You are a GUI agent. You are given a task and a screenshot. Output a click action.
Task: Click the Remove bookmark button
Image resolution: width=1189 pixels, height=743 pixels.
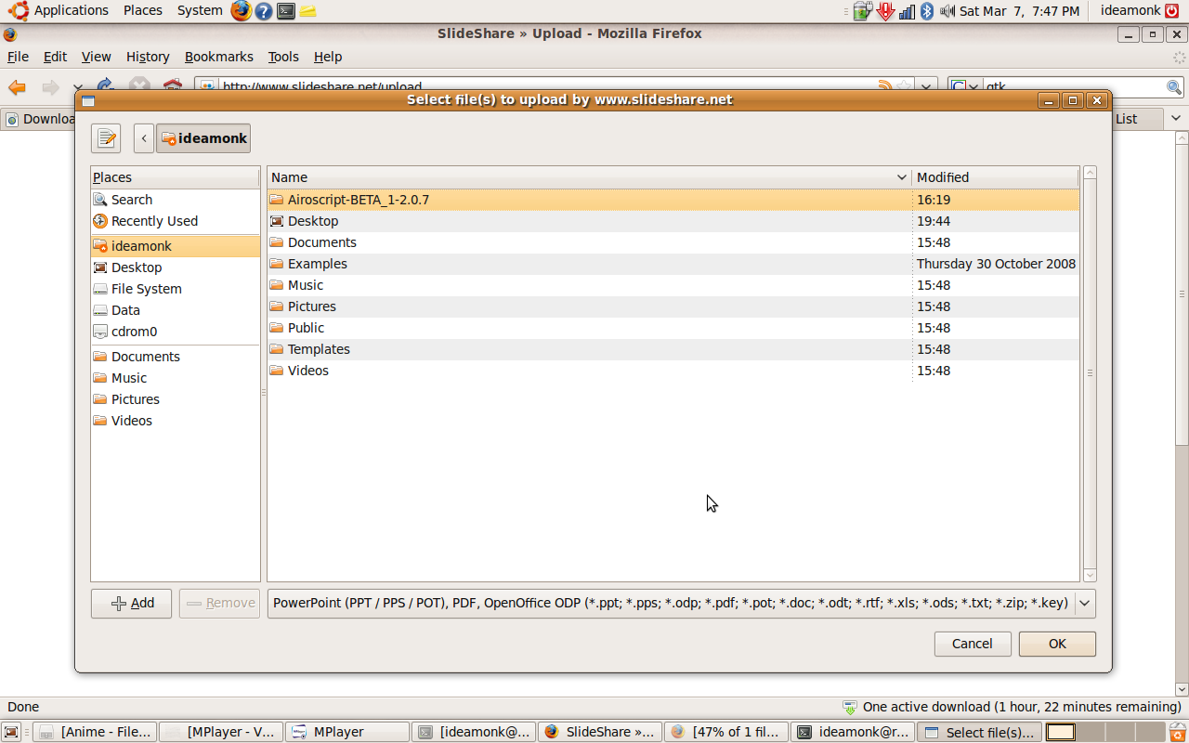point(219,603)
